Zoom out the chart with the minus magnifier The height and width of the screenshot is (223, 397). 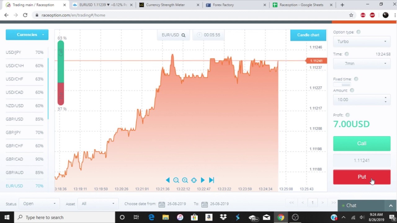point(176,180)
